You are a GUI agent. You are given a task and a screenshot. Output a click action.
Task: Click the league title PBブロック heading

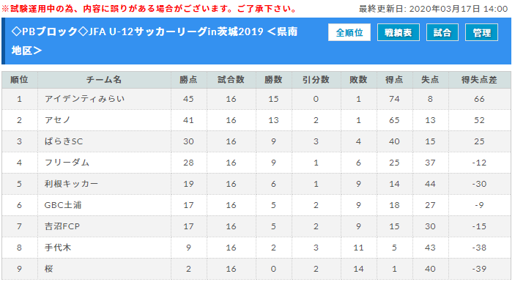point(155,41)
